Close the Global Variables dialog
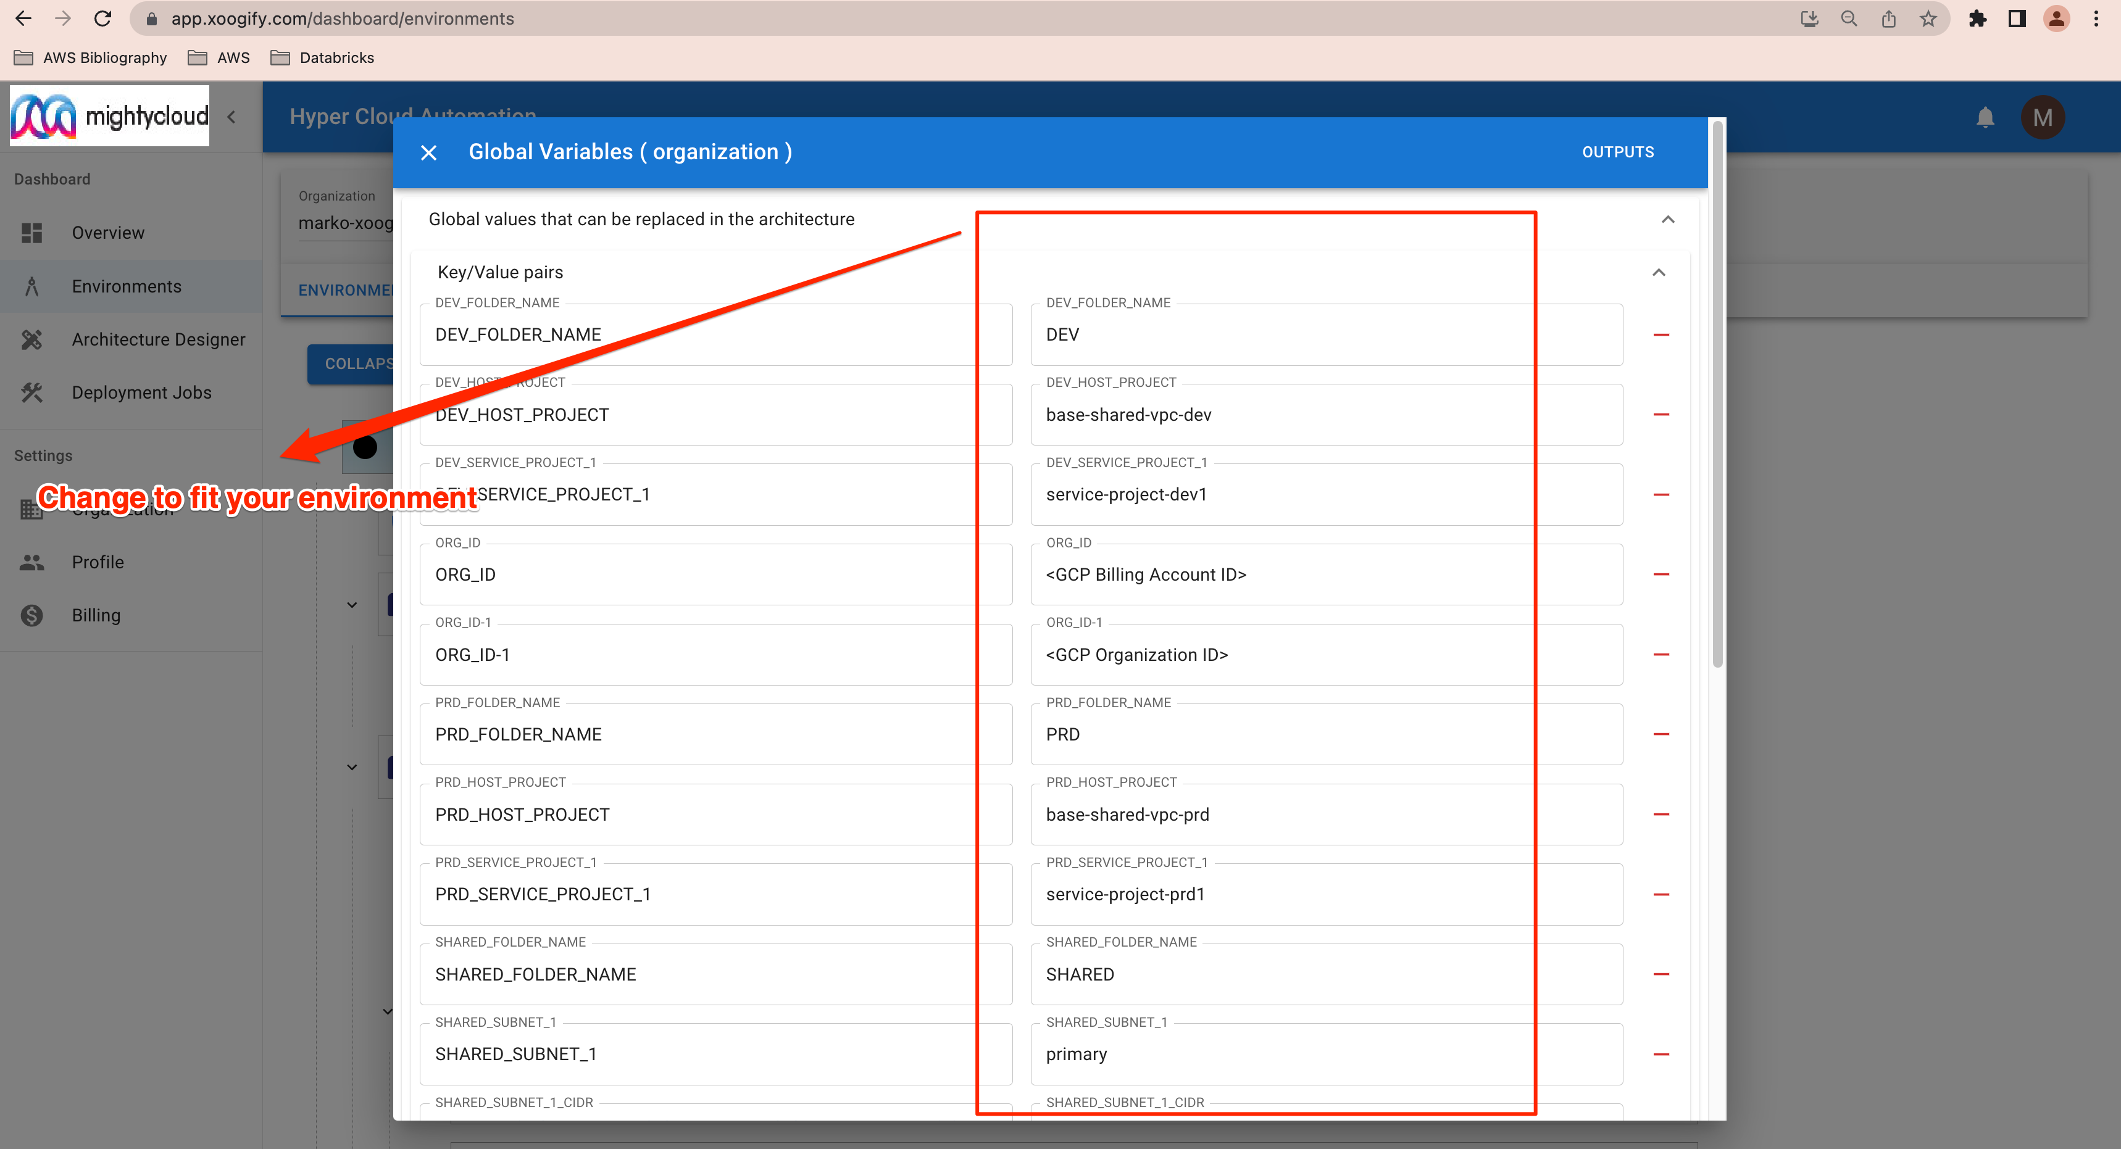2121x1149 pixels. [x=428, y=153]
